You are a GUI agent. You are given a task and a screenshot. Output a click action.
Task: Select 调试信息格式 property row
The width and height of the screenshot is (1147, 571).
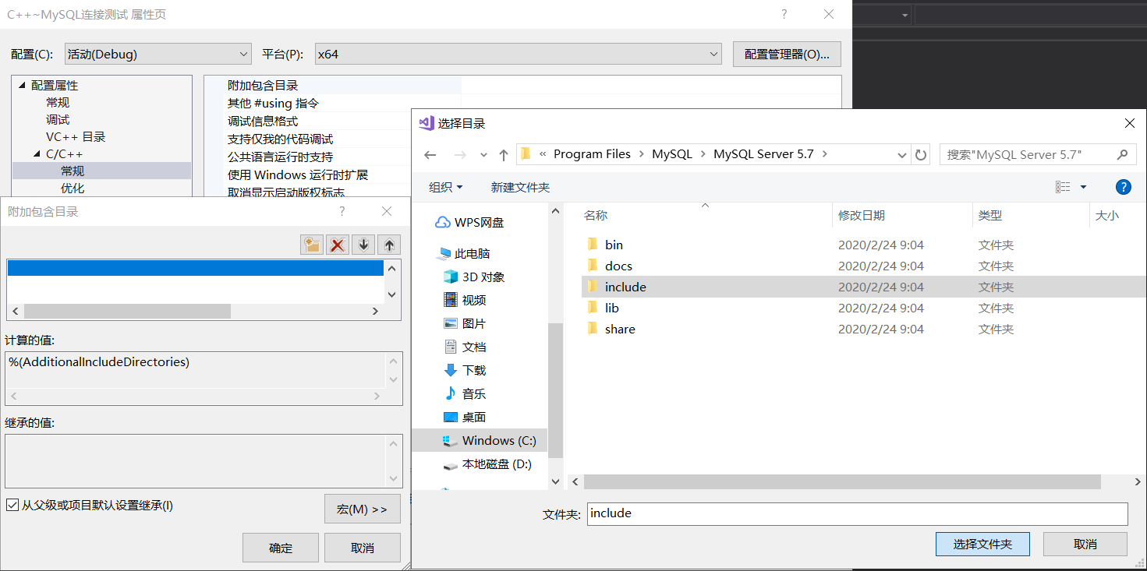[x=263, y=121]
